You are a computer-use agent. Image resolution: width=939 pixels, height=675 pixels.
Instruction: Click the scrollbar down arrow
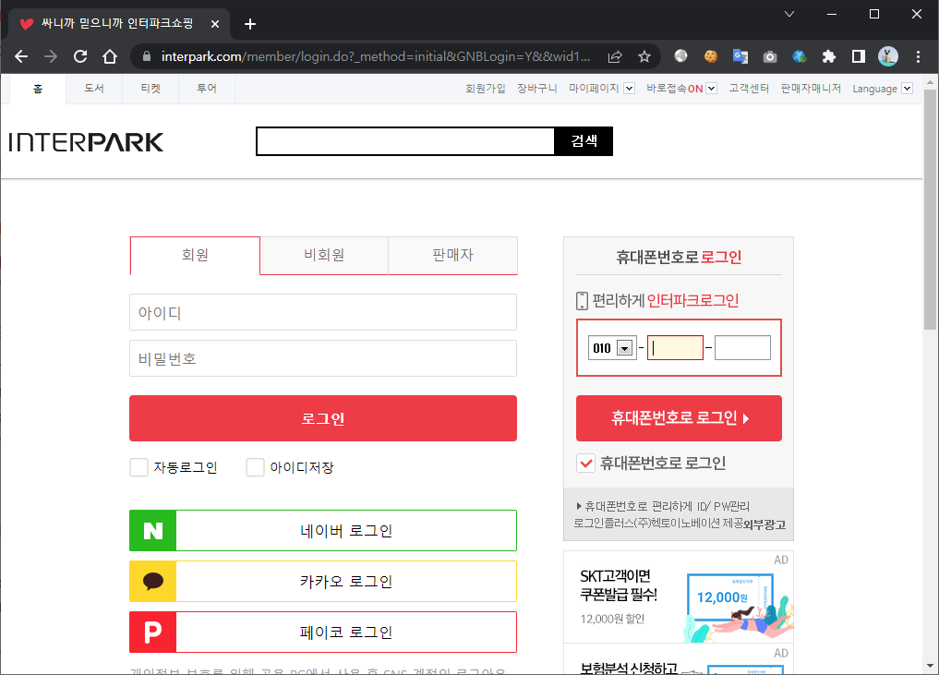point(930,666)
